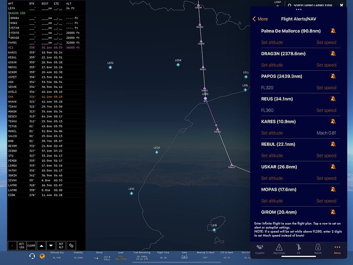The width and height of the screenshot is (353, 265).
Task: Open the RAAS tab
Action: click(x=318, y=249)
